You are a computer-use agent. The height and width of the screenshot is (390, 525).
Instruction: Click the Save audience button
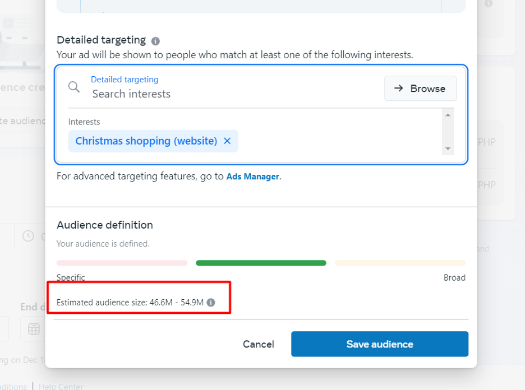(x=380, y=344)
